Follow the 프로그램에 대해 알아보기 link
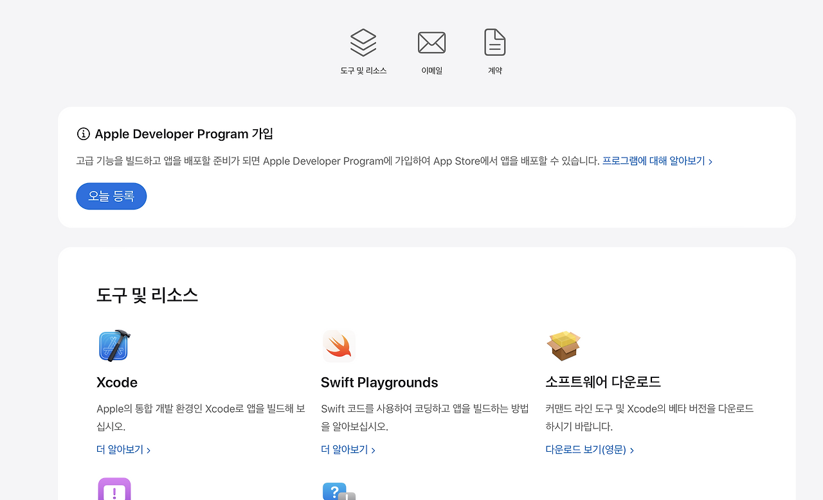Image resolution: width=823 pixels, height=500 pixels. (653, 161)
